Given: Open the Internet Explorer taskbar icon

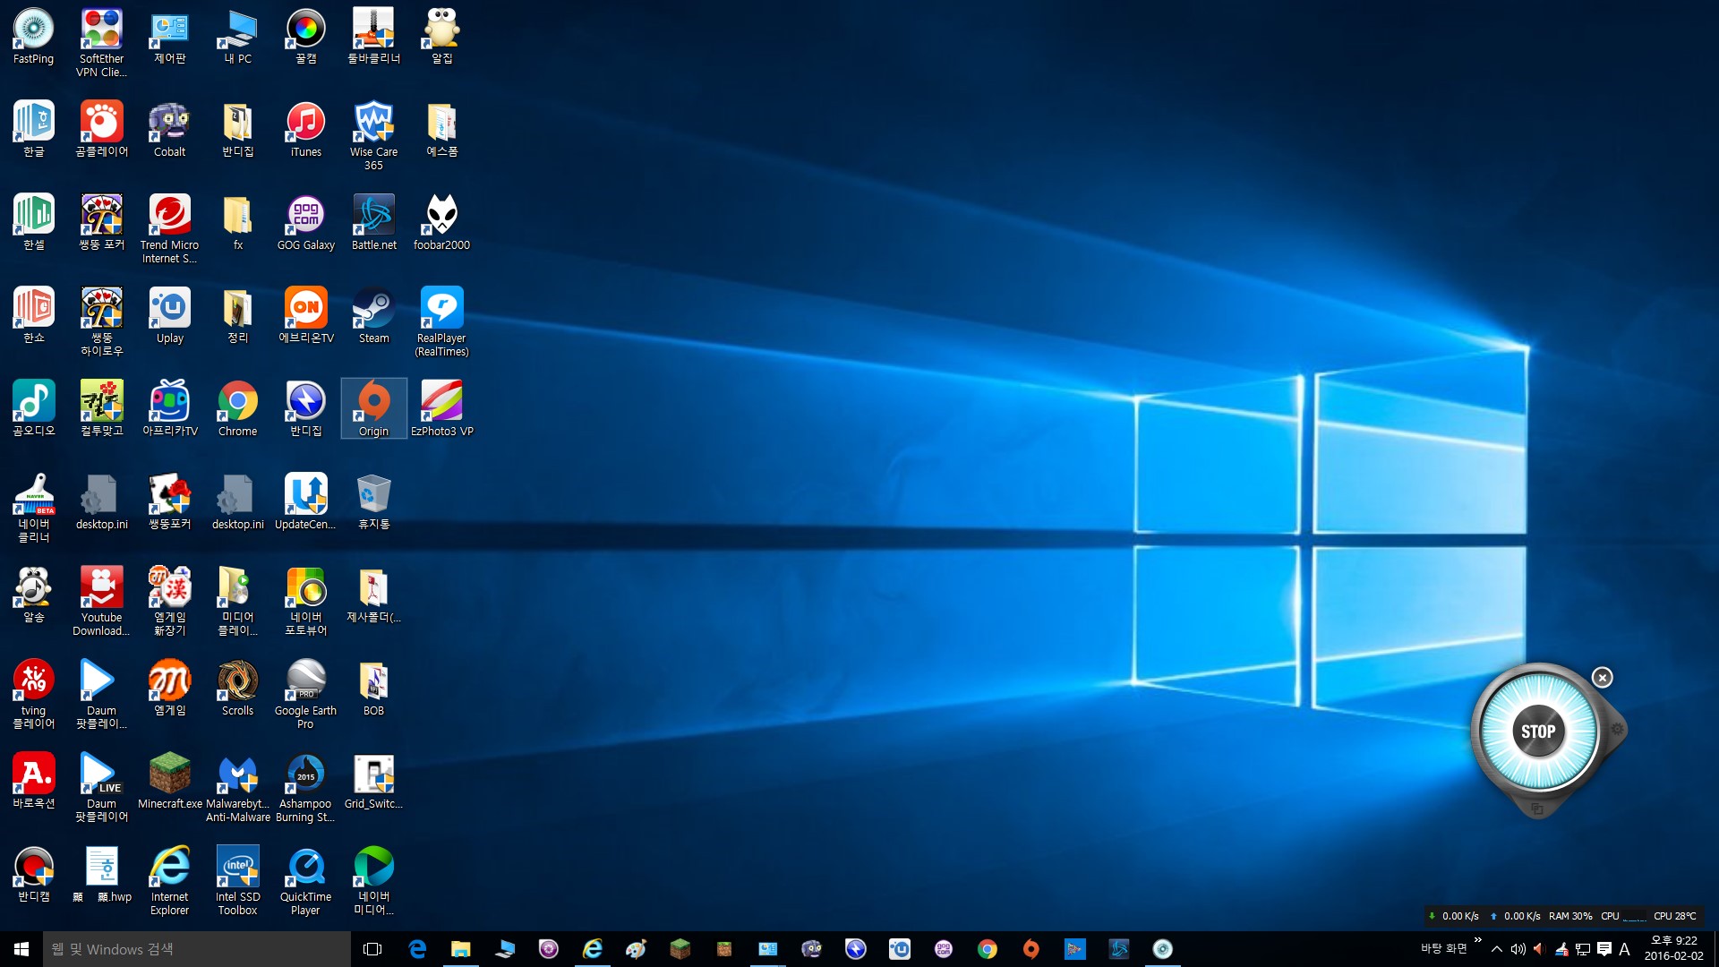Looking at the screenshot, I should [593, 949].
